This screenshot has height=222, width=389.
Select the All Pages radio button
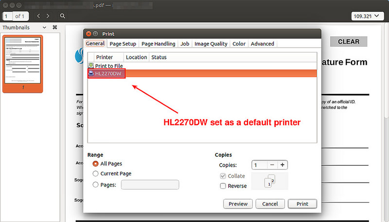[x=95, y=164]
